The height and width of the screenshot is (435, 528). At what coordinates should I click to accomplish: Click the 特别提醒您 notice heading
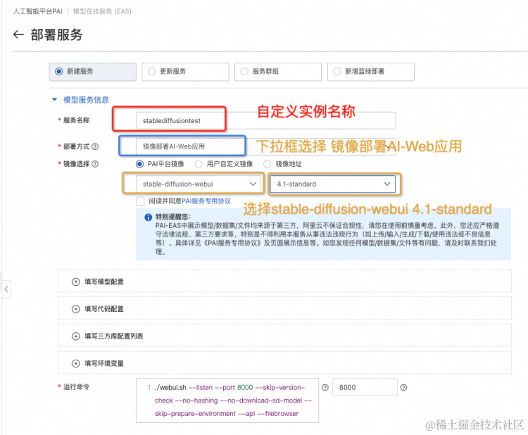point(172,217)
